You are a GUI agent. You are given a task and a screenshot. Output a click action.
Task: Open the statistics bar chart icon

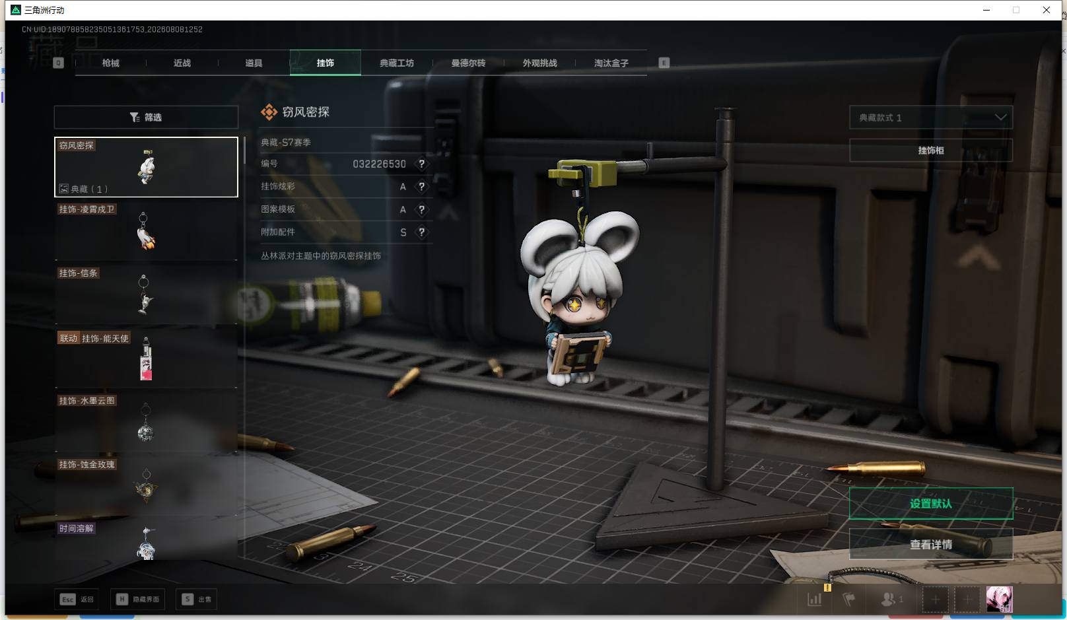pos(815,599)
